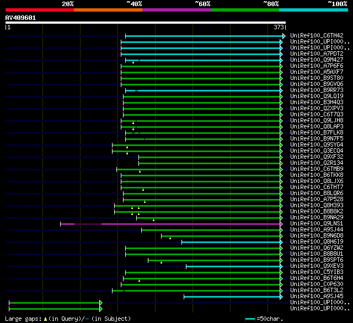The image size is (353, 323).
Task: Click UniRef100_B9SPT6 label
Action: click(317, 260)
